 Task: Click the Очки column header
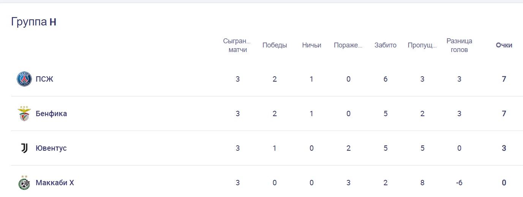coord(504,45)
